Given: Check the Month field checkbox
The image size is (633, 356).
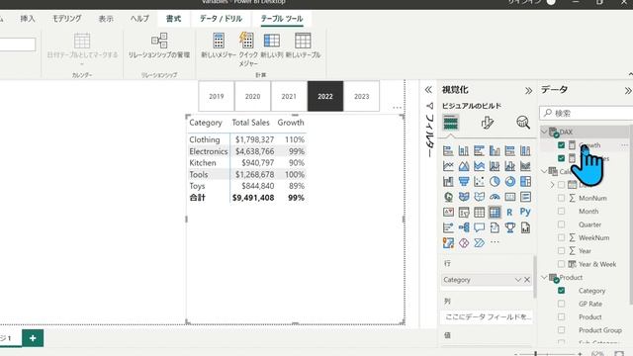Looking at the screenshot, I should (561, 211).
